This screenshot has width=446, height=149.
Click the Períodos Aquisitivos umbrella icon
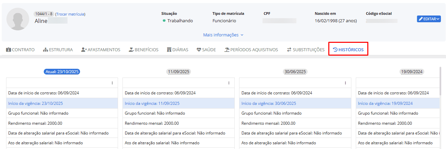pos(227,50)
